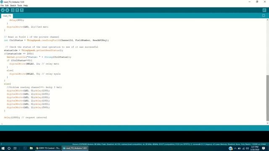The width and height of the screenshot is (269, 151).
Task: Open Task View in the taskbar
Action: [x=15, y=148]
